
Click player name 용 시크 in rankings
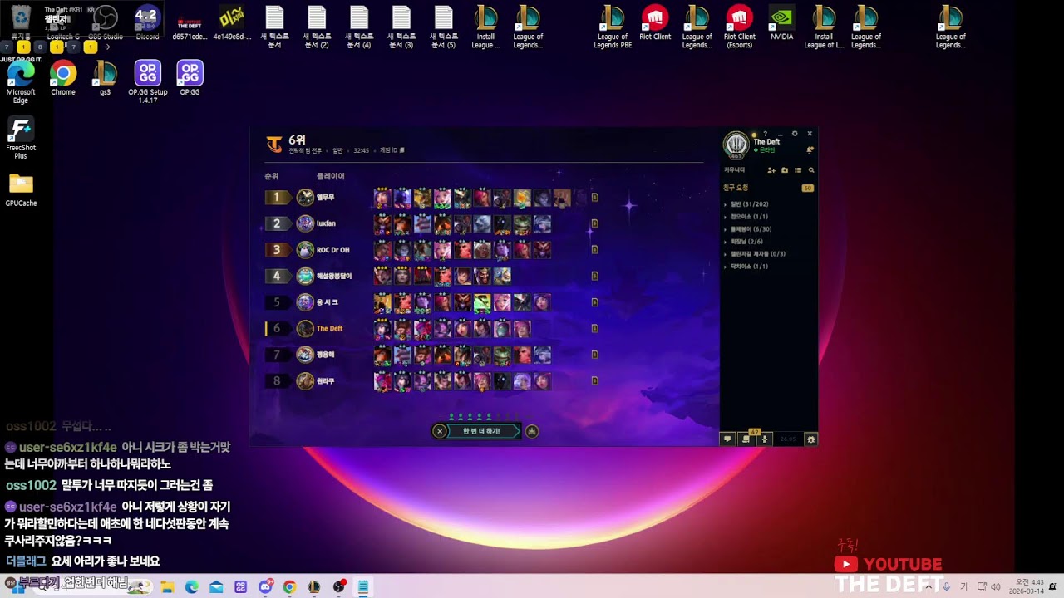[x=328, y=302]
